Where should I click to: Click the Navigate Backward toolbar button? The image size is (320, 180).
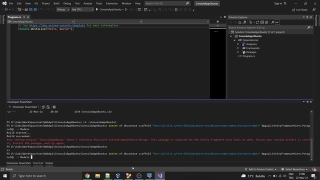(6, 9)
